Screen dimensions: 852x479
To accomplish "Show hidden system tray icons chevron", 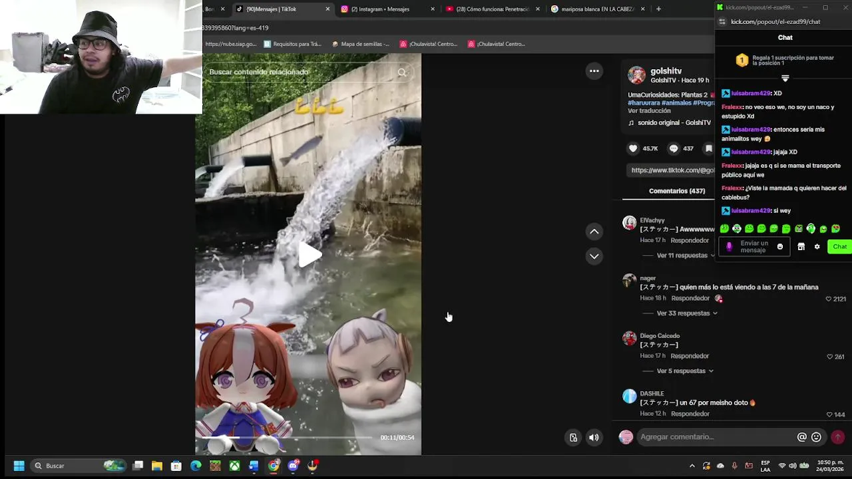I will (x=692, y=466).
